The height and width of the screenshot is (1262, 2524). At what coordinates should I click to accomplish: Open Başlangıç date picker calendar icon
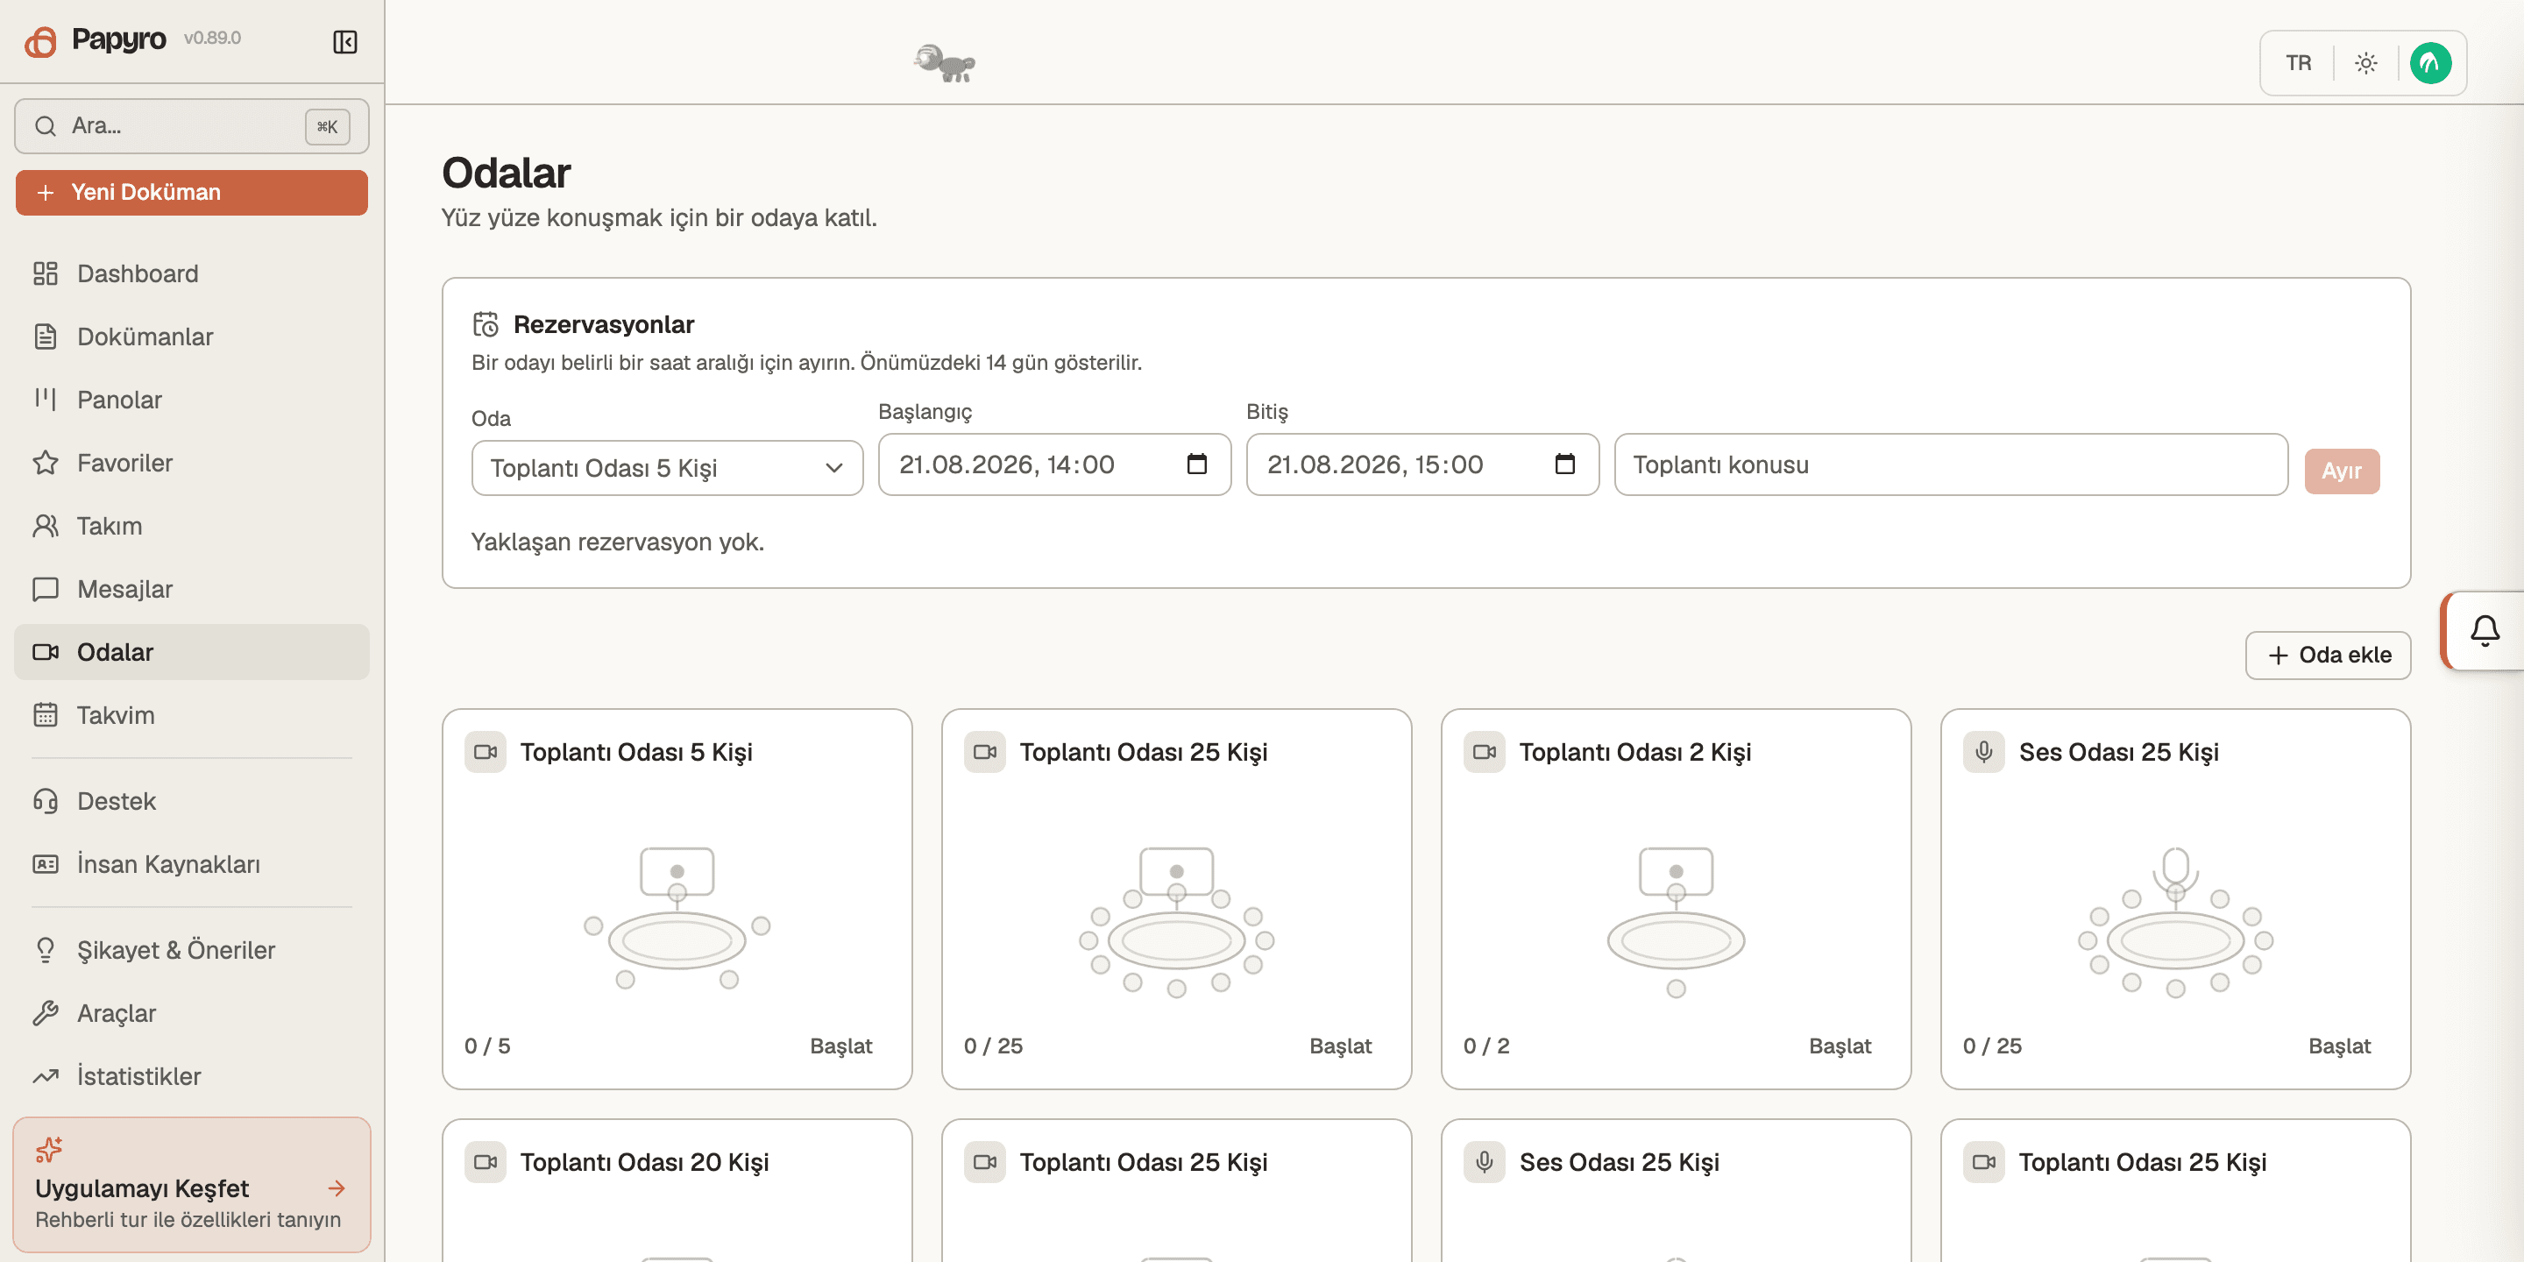click(1196, 464)
